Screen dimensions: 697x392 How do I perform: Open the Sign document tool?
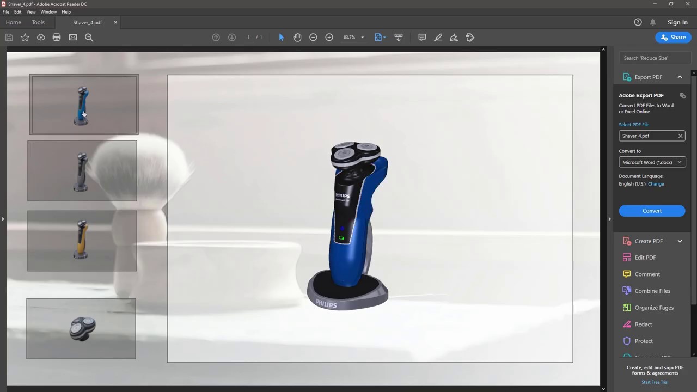click(454, 38)
